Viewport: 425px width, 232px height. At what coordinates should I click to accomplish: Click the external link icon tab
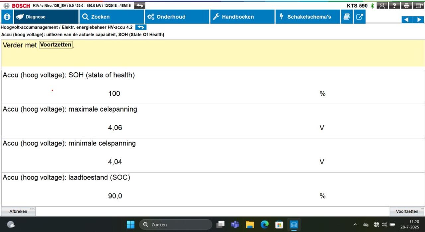pos(360,17)
